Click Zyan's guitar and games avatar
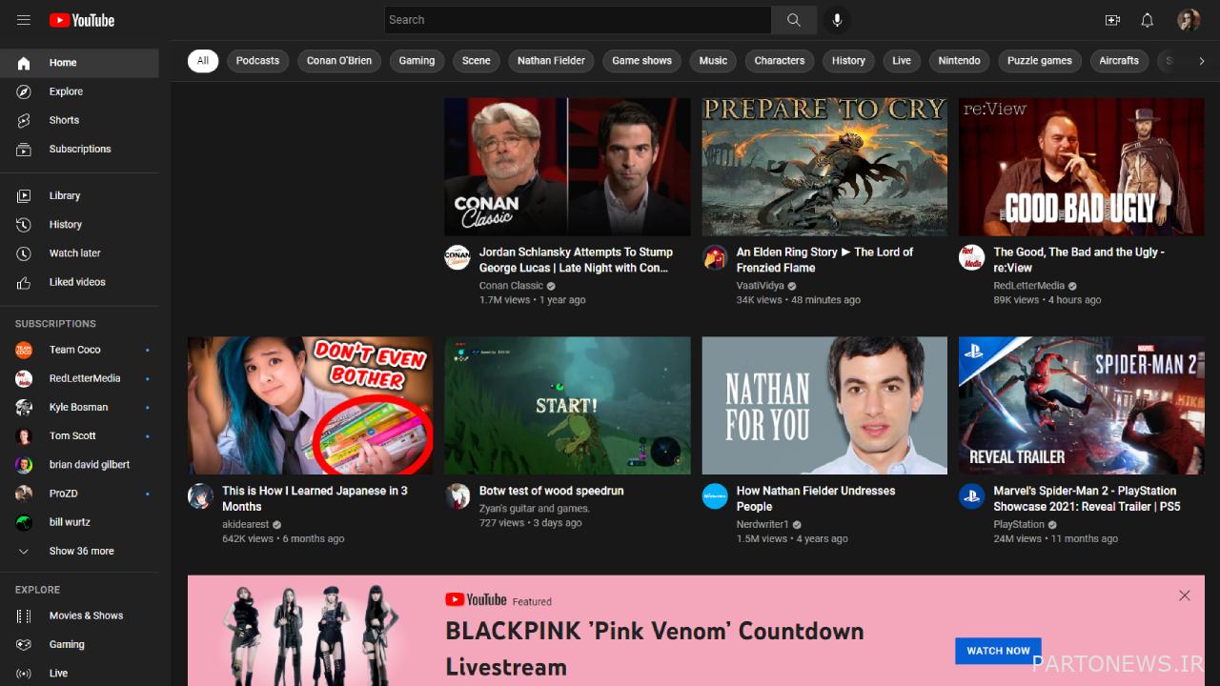Viewport: 1220px width, 686px height. click(x=457, y=496)
